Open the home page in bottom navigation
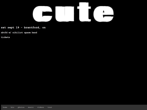The image size is (147, 110). (5, 107)
